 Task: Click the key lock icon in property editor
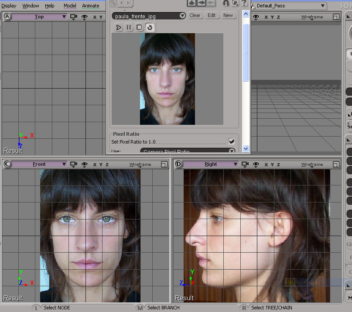(113, 3)
